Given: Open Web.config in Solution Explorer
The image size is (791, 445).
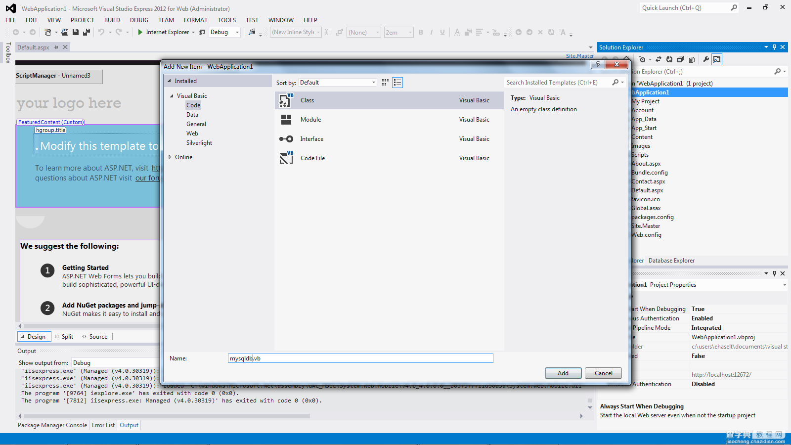Looking at the screenshot, I should (646, 235).
